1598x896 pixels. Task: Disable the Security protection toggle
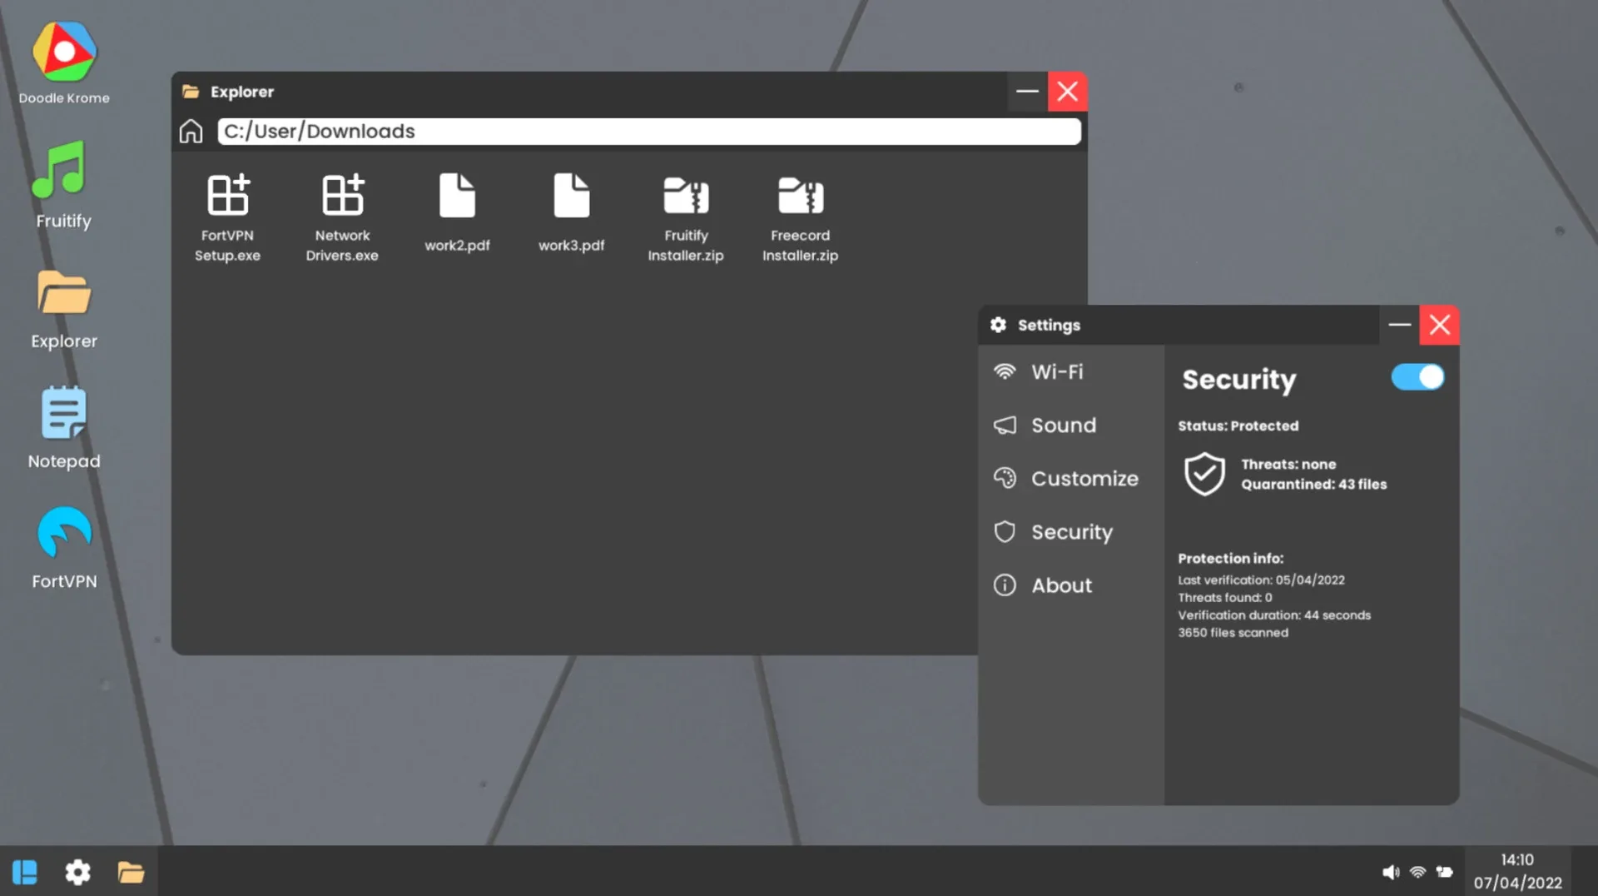coord(1417,377)
